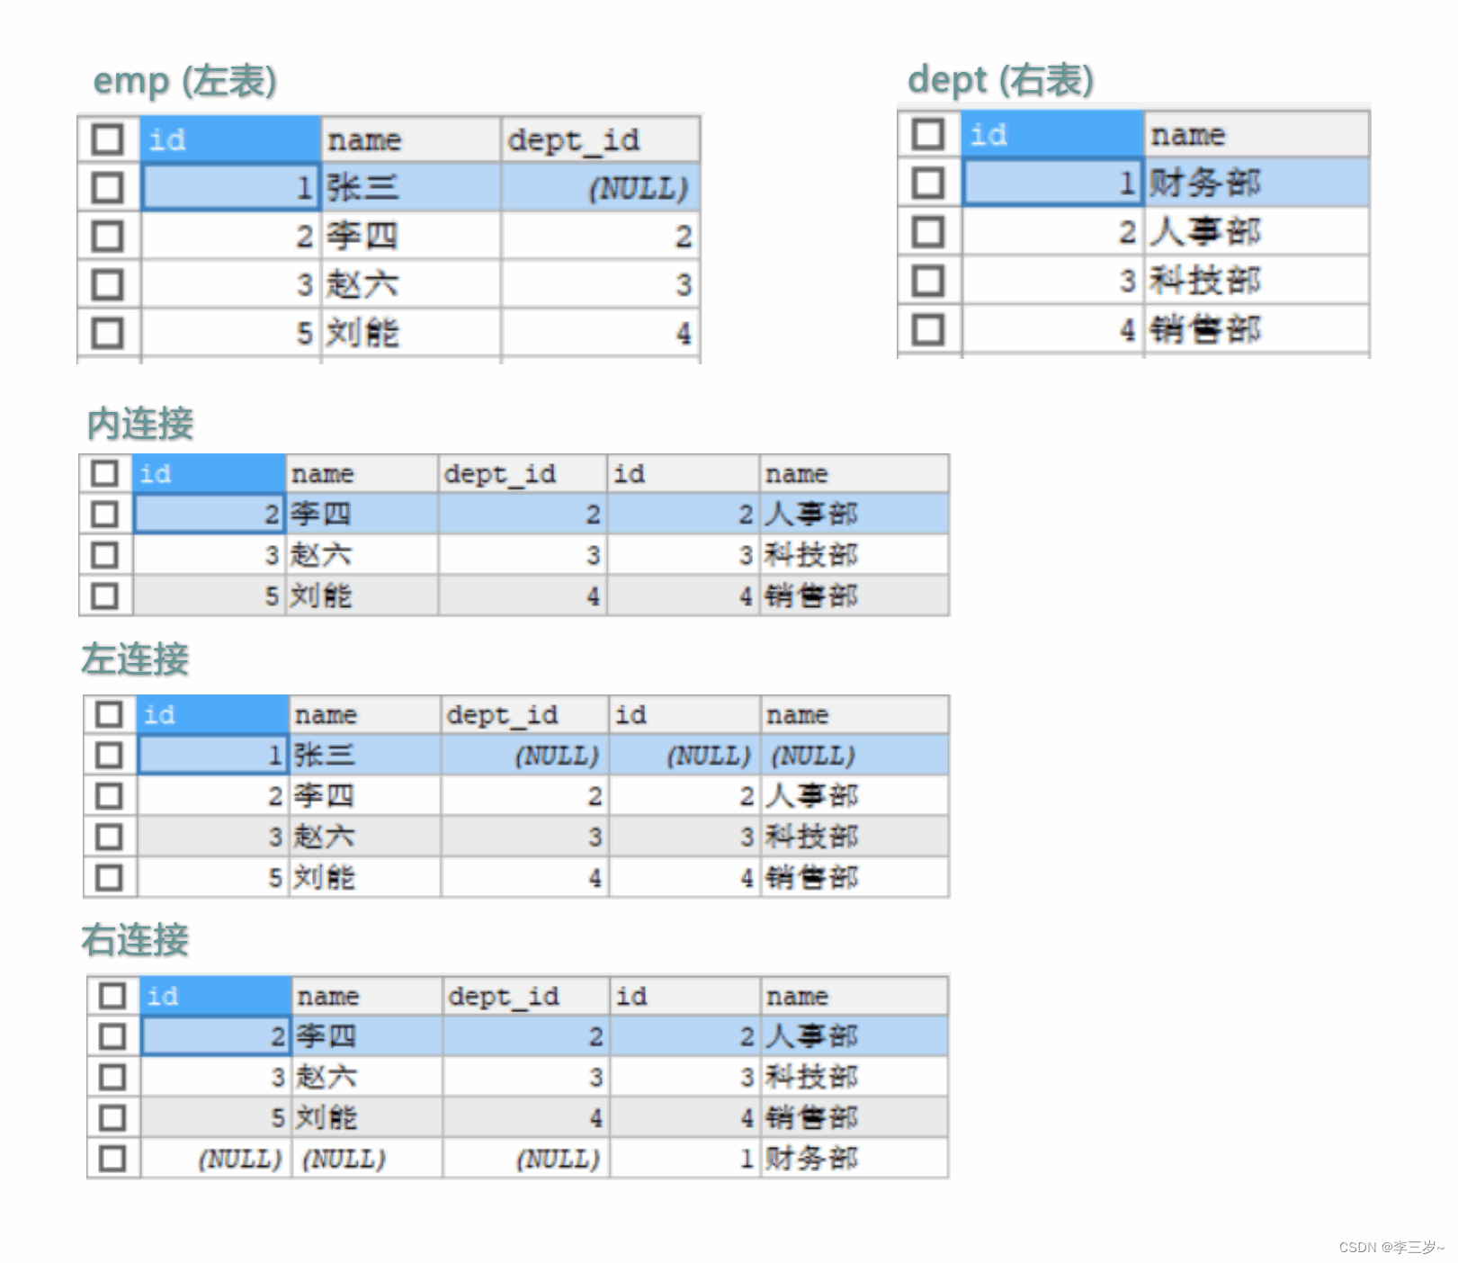The width and height of the screenshot is (1458, 1263).
Task: Tick the 赵六 row checkbox in emp table
Action: tap(107, 285)
